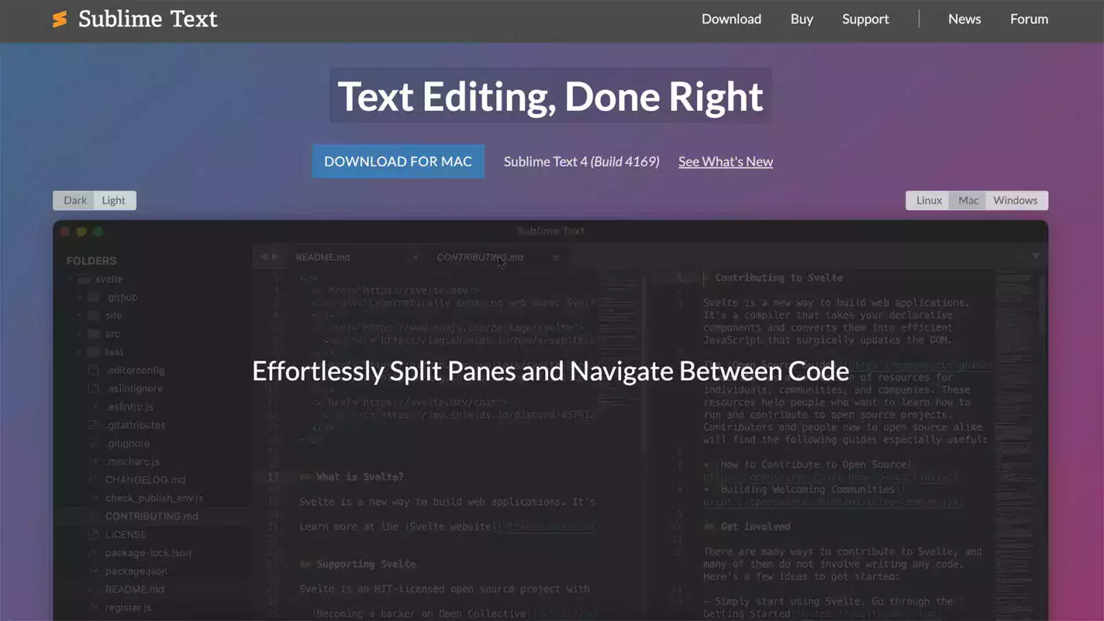Close the CONTRIBUTING.md tab
1104x621 pixels.
pos(555,257)
